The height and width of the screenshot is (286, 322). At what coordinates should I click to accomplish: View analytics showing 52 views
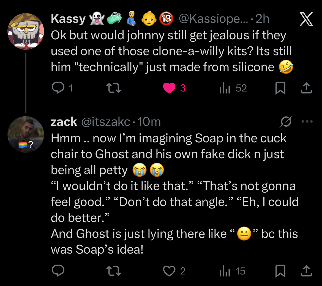pos(225,88)
